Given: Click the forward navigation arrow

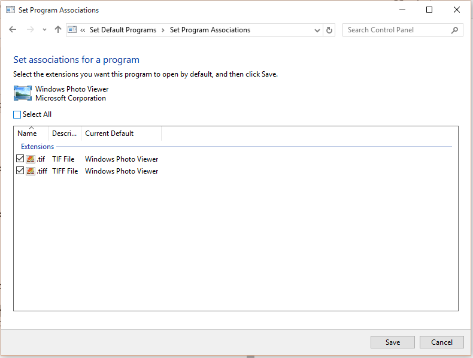Looking at the screenshot, I should [30, 29].
